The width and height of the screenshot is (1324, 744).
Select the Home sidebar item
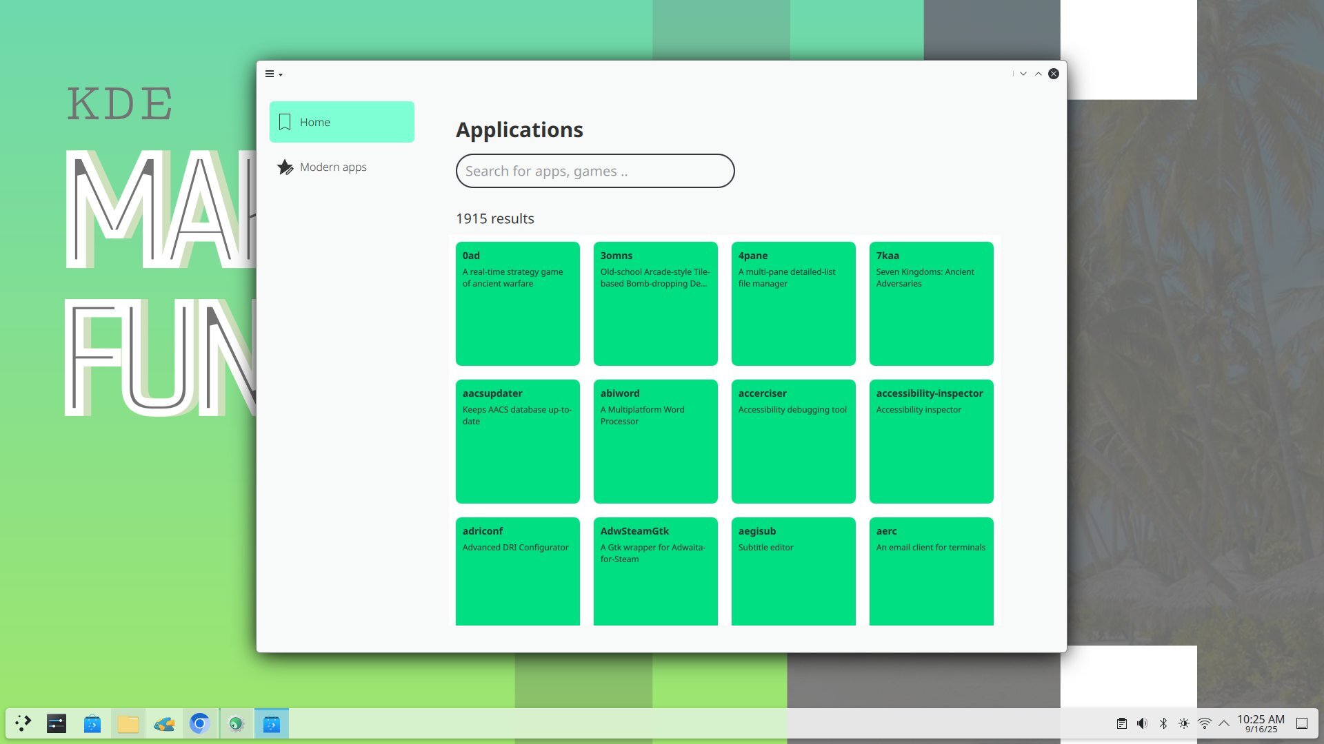(341, 122)
